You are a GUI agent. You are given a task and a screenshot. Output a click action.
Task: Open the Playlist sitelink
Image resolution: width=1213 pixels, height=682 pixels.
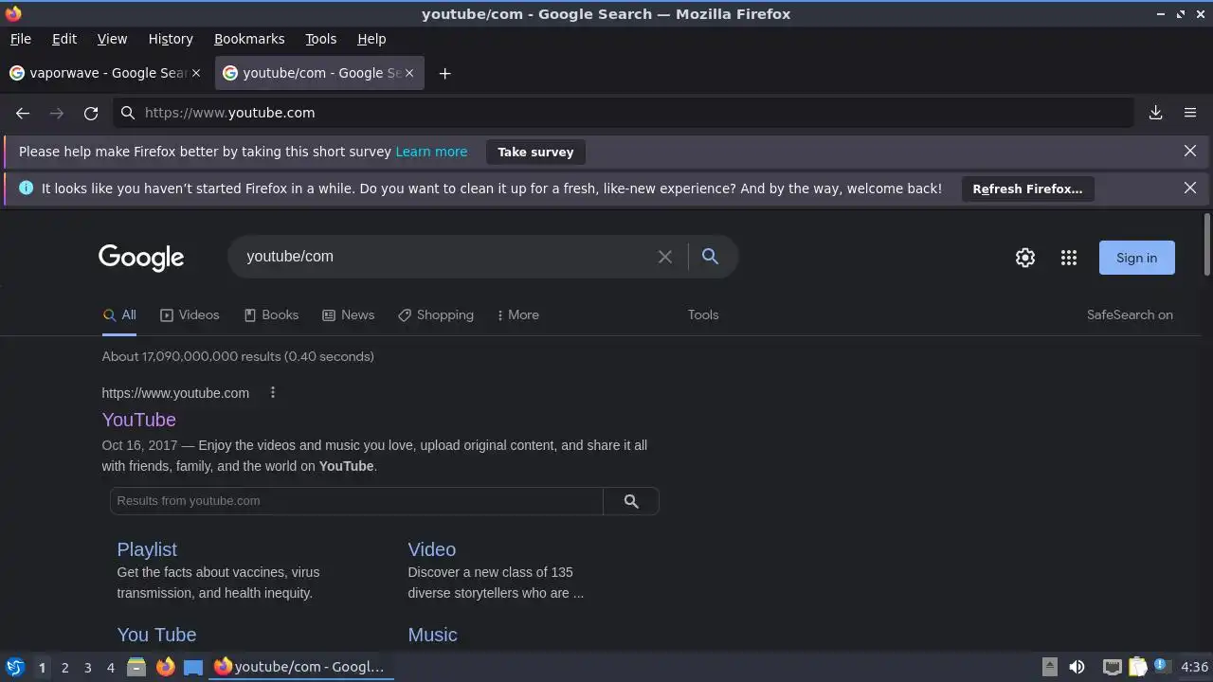tap(147, 549)
